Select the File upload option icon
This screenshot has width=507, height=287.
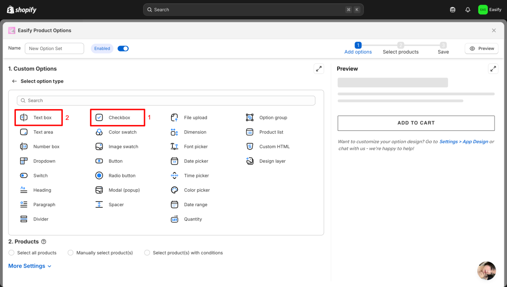tap(174, 117)
